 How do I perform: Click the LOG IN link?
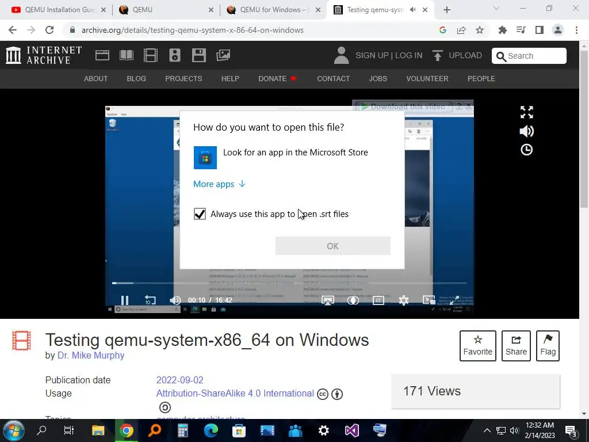pos(409,56)
